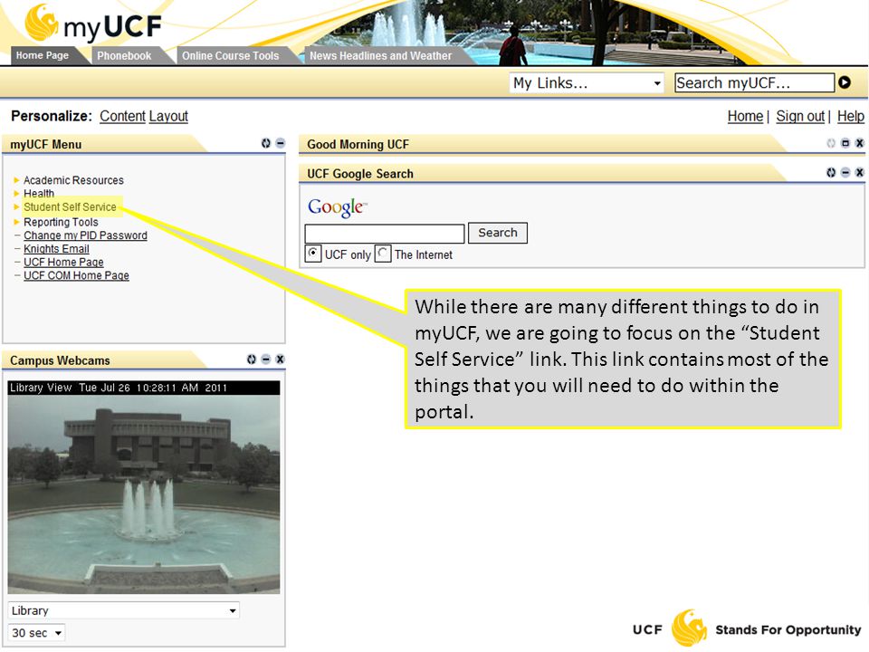The height and width of the screenshot is (652, 869).
Task: Open the Library webcam selector dropdown
Action: 124,610
